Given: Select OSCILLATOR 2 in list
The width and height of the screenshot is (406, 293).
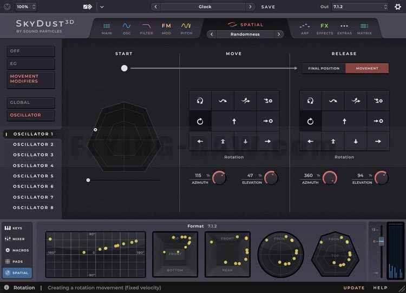Looking at the screenshot, I should tap(33, 144).
